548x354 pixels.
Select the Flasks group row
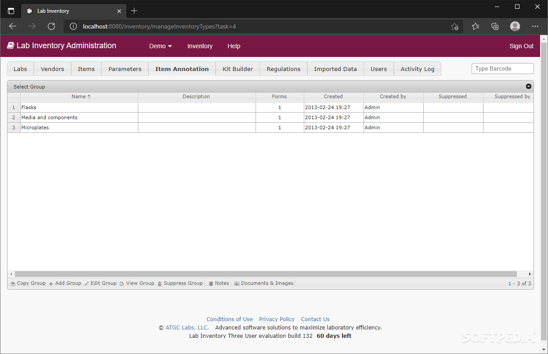click(270, 107)
